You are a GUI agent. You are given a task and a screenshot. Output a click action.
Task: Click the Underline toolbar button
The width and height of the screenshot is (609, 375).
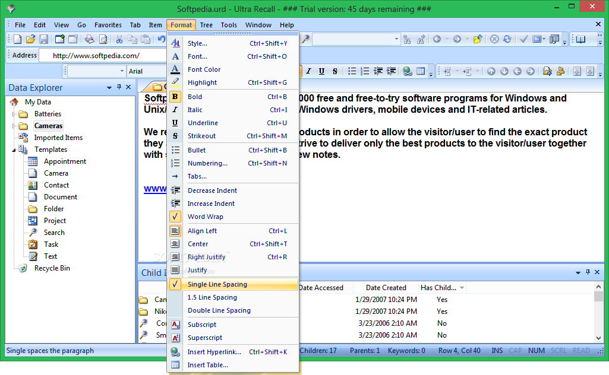coord(321,71)
